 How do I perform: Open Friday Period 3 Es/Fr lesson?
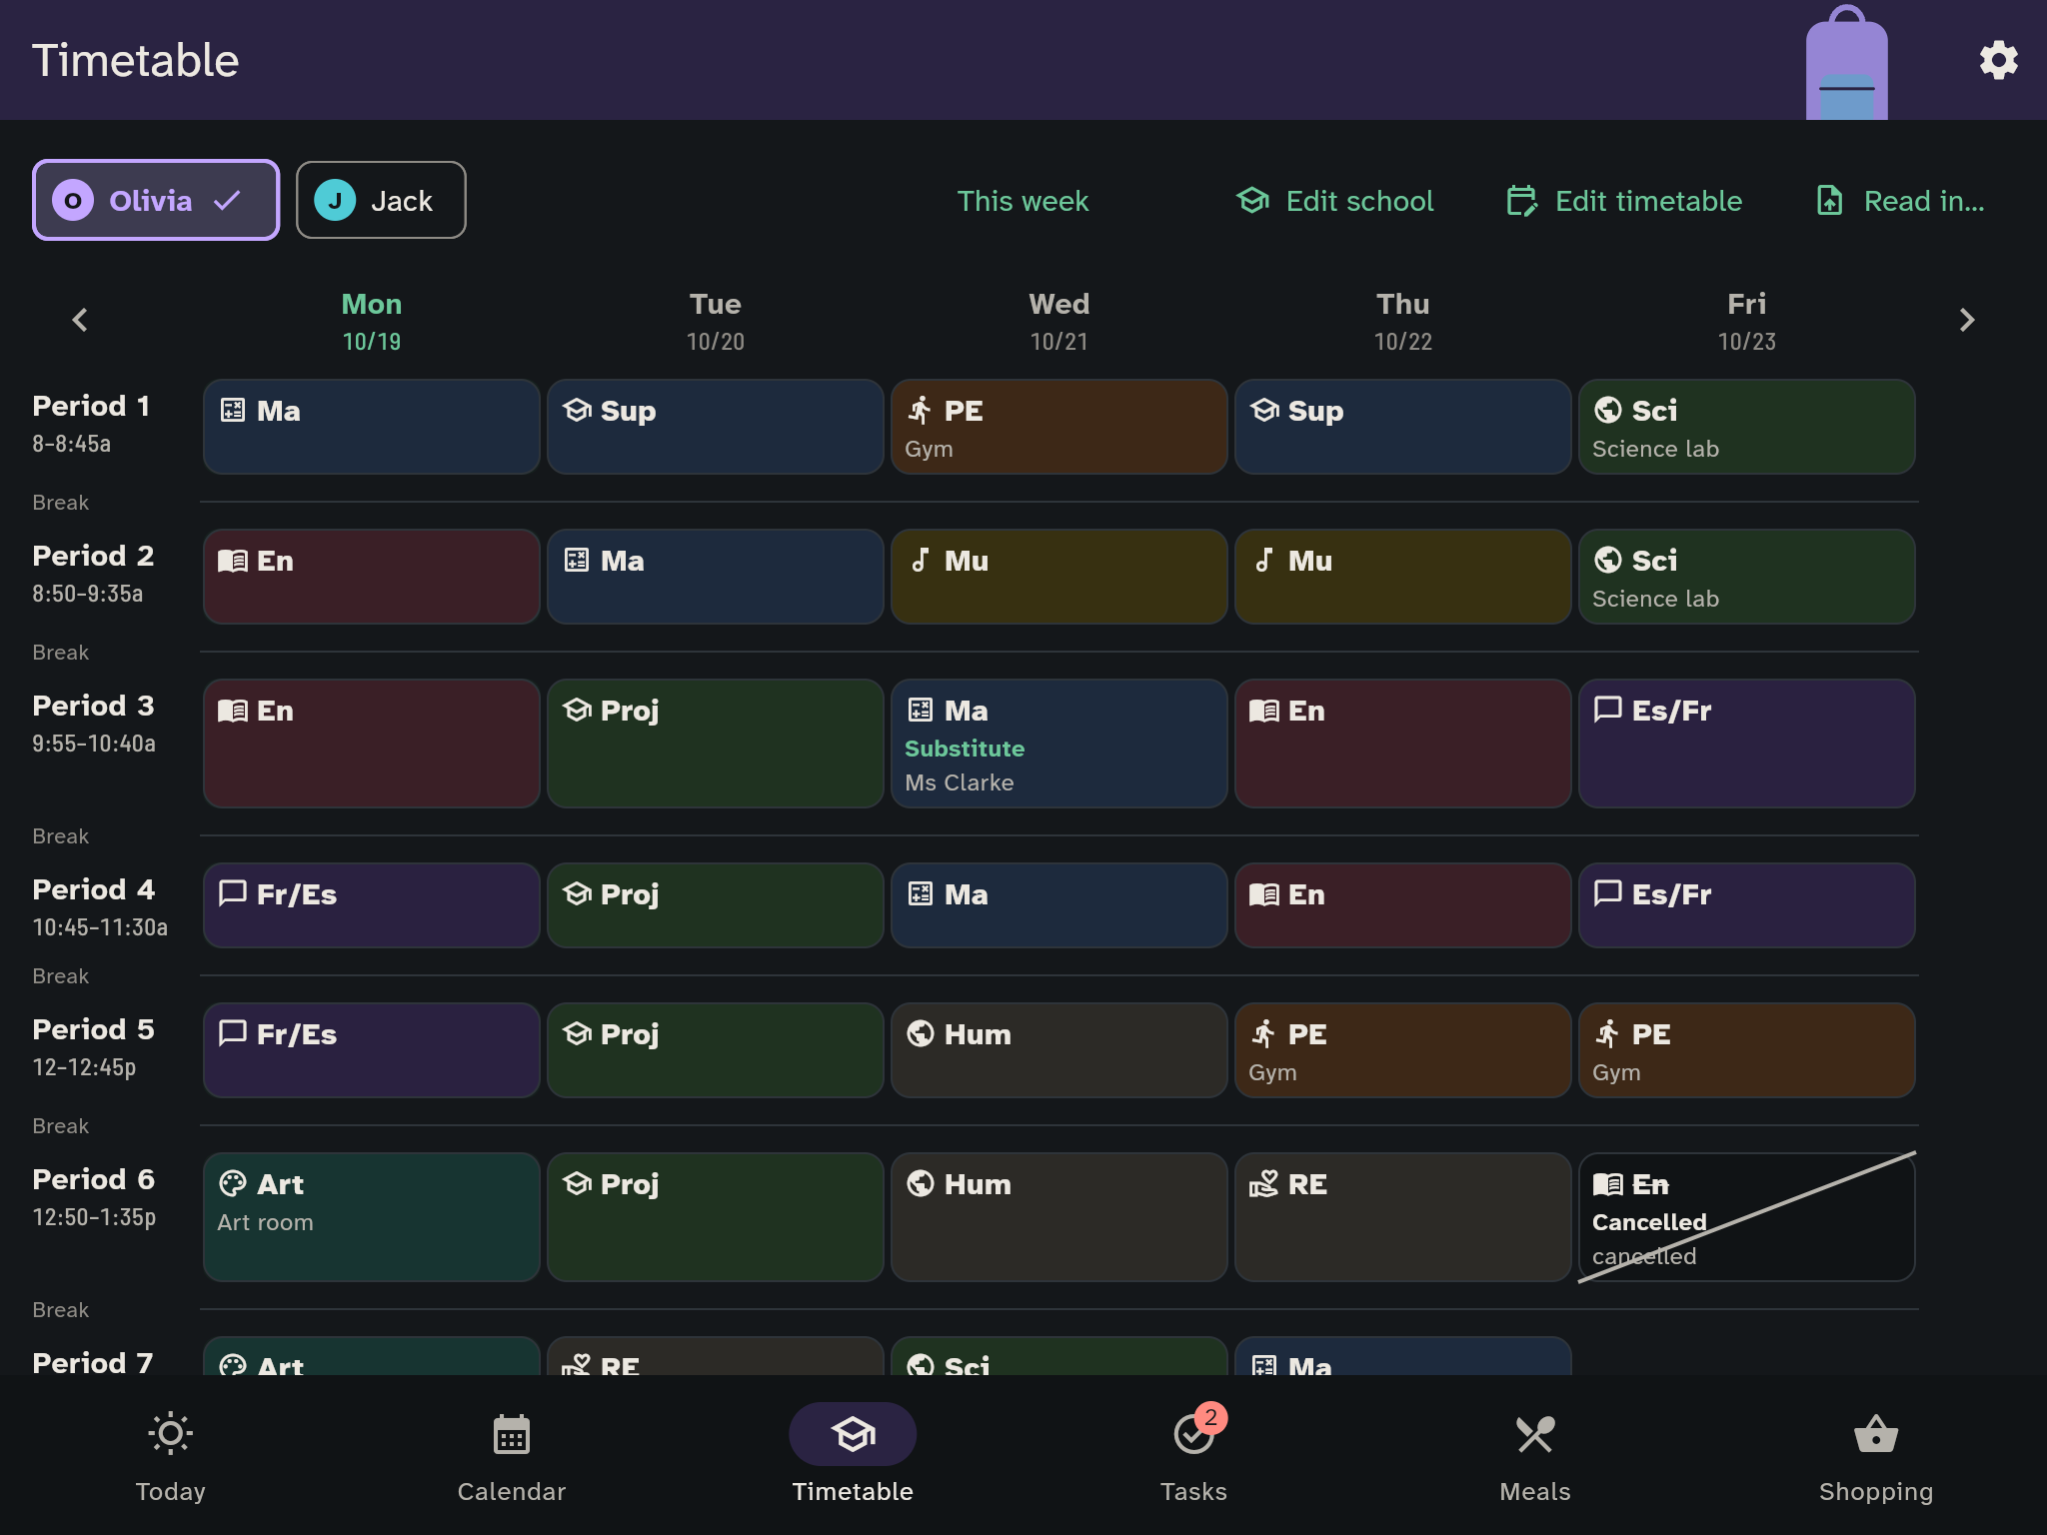[1747, 744]
